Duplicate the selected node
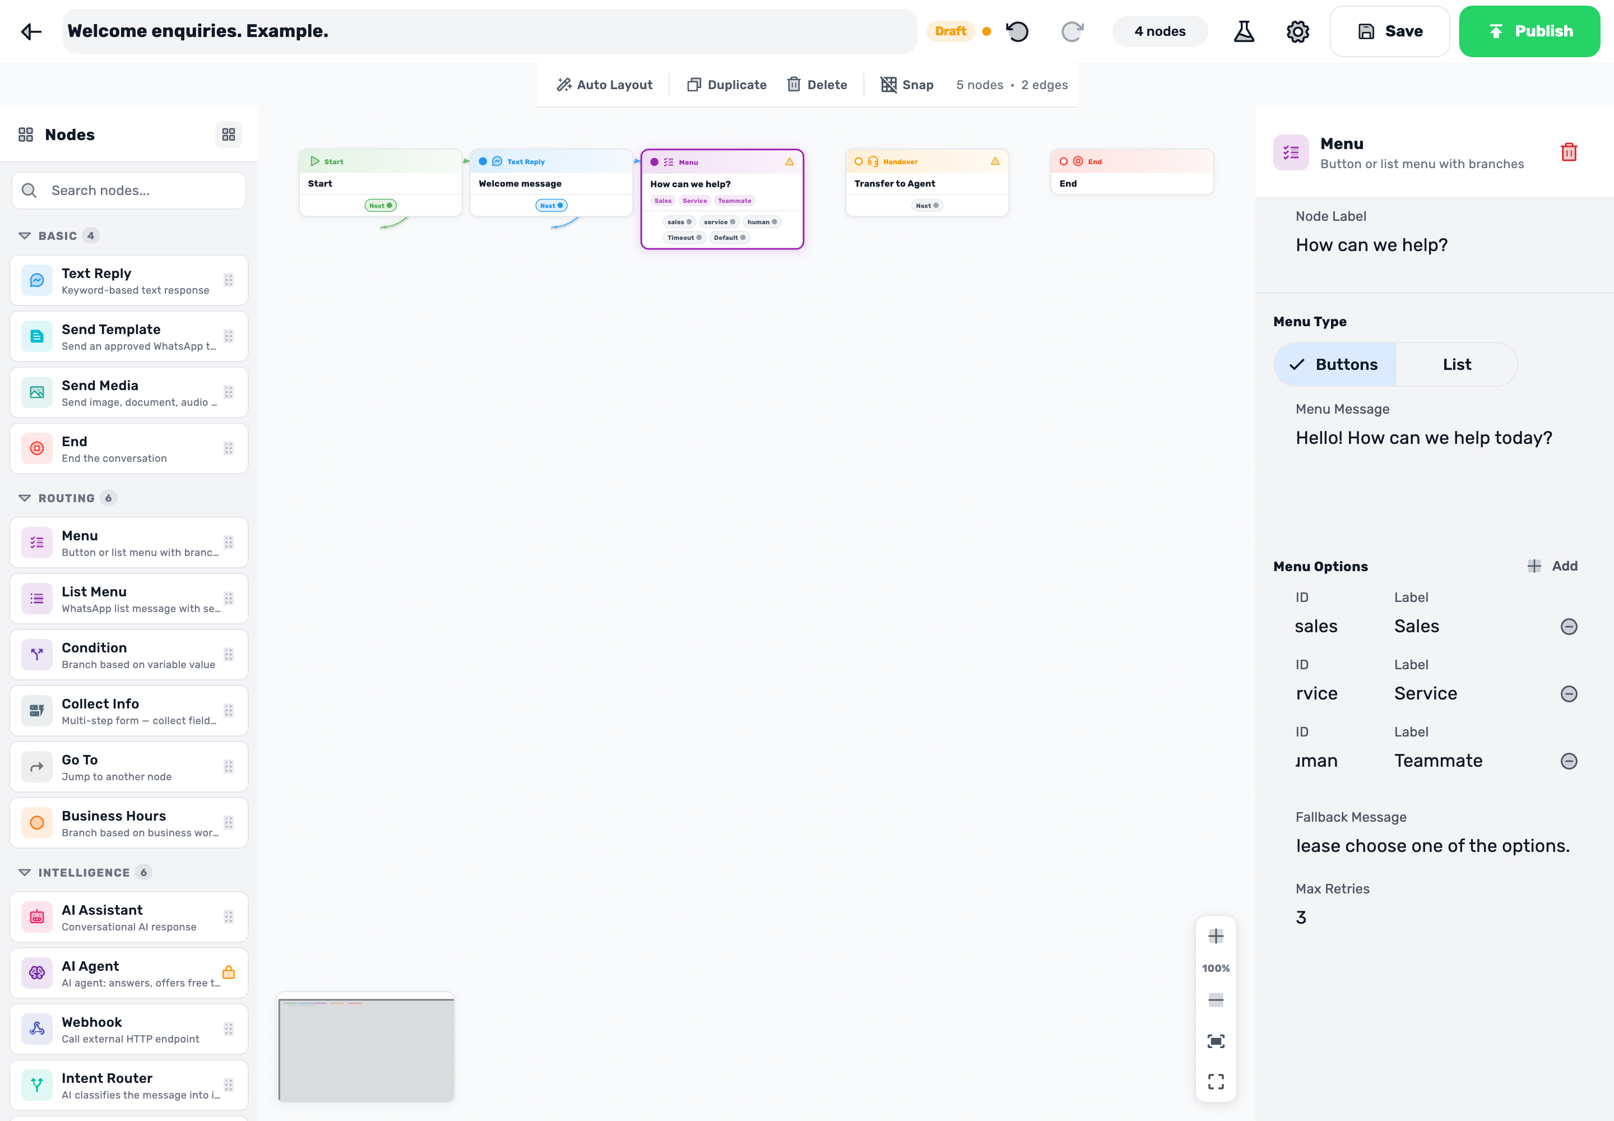This screenshot has width=1614, height=1121. 726,85
